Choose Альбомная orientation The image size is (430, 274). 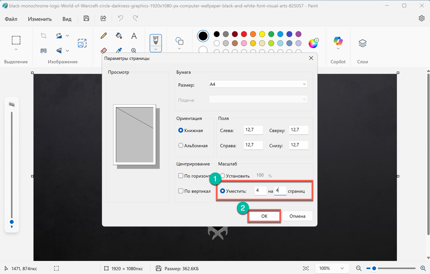click(181, 145)
